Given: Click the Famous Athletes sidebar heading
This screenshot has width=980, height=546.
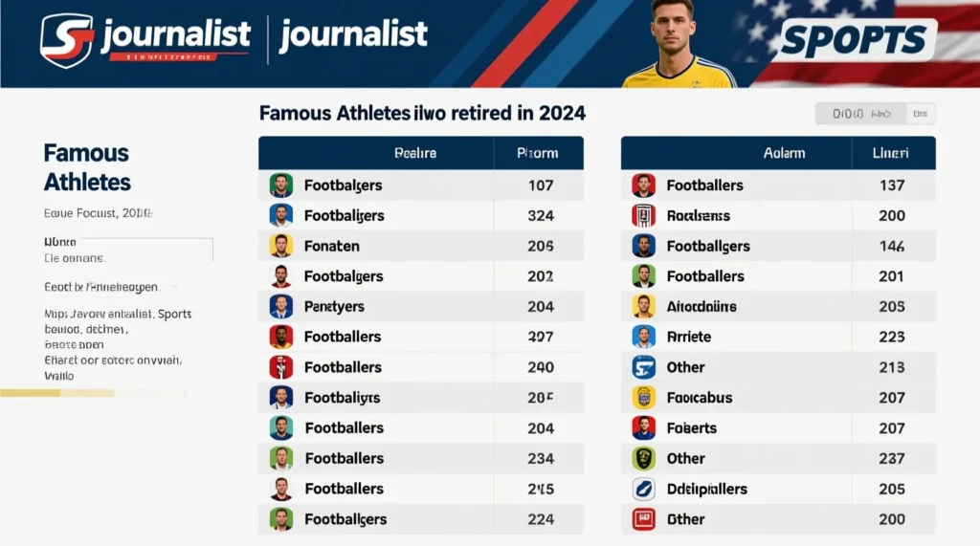Looking at the screenshot, I should pyautogui.click(x=87, y=167).
